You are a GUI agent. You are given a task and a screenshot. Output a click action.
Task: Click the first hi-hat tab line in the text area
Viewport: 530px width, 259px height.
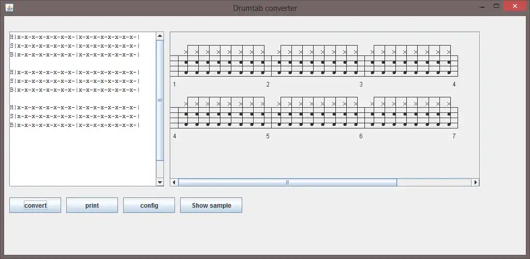click(x=75, y=37)
